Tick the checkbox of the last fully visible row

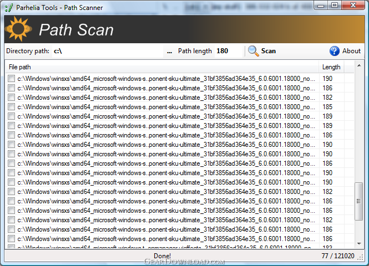pos(11,239)
